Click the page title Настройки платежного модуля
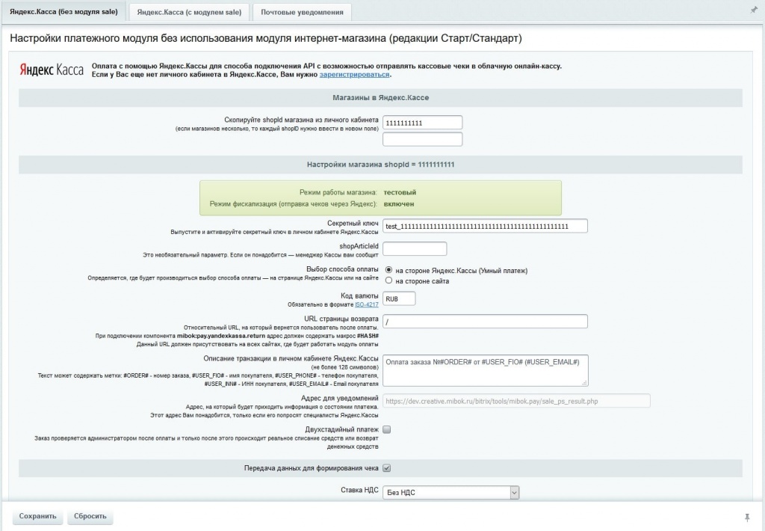The image size is (765, 531). (265, 38)
